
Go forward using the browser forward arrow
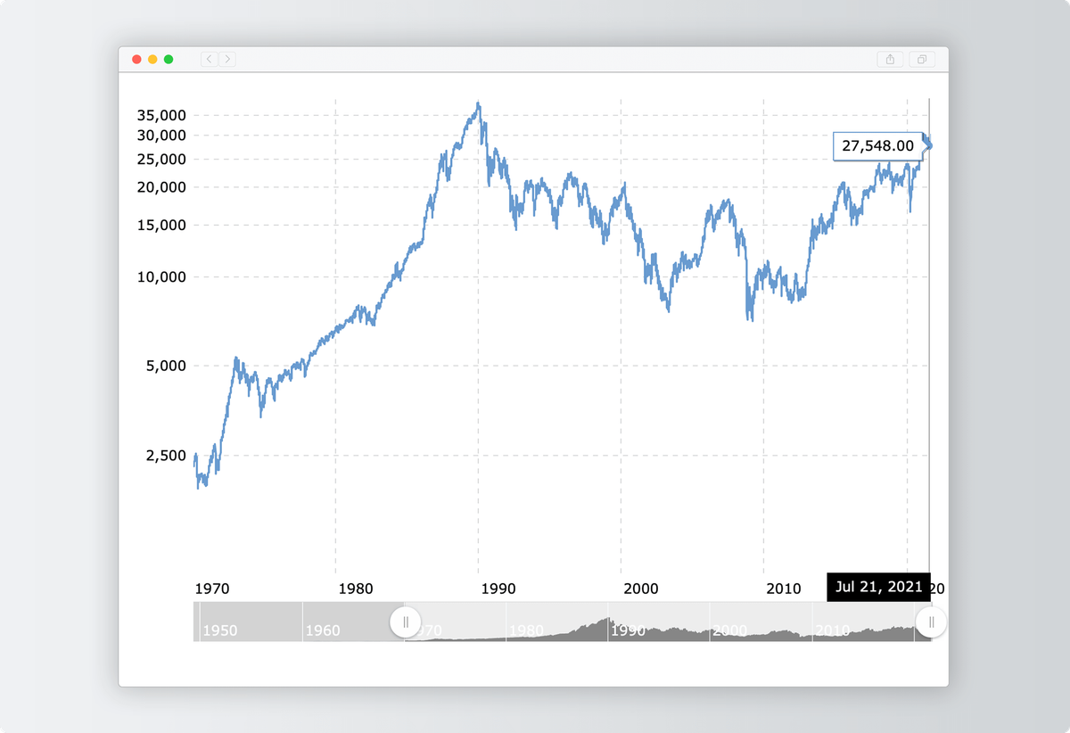(x=226, y=59)
